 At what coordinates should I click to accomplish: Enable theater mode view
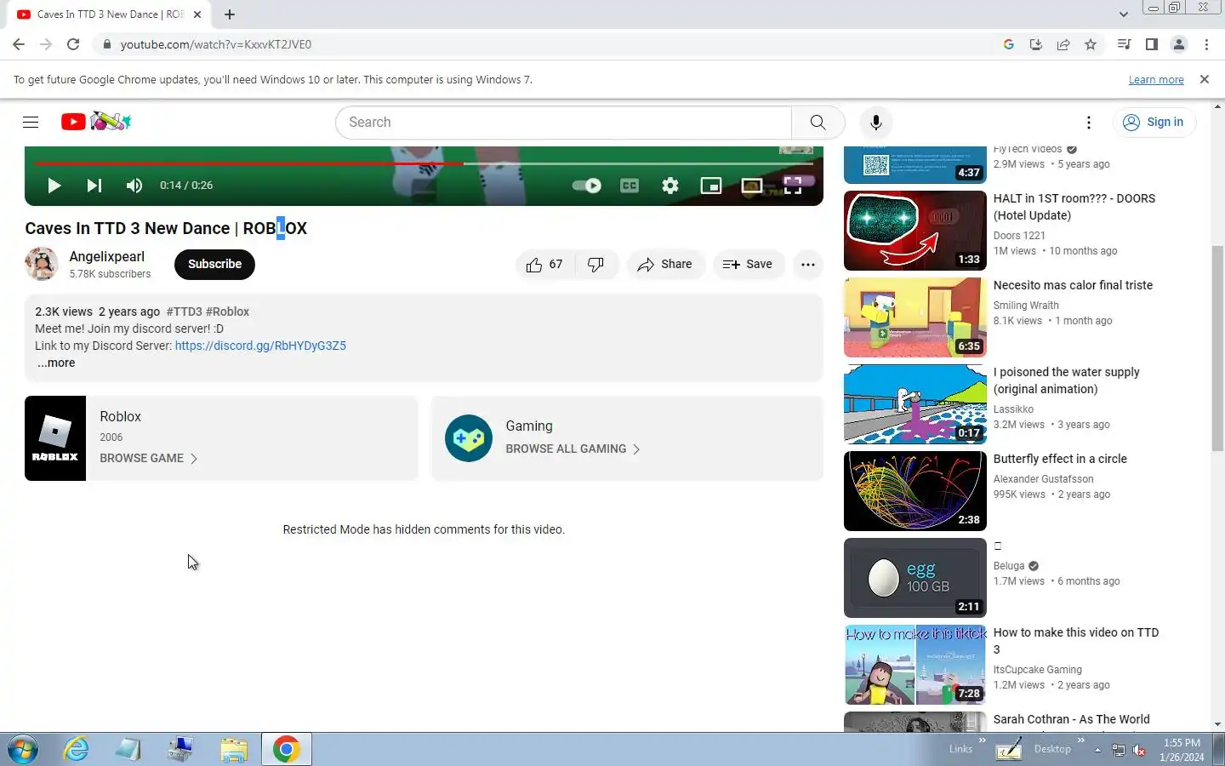click(x=752, y=186)
